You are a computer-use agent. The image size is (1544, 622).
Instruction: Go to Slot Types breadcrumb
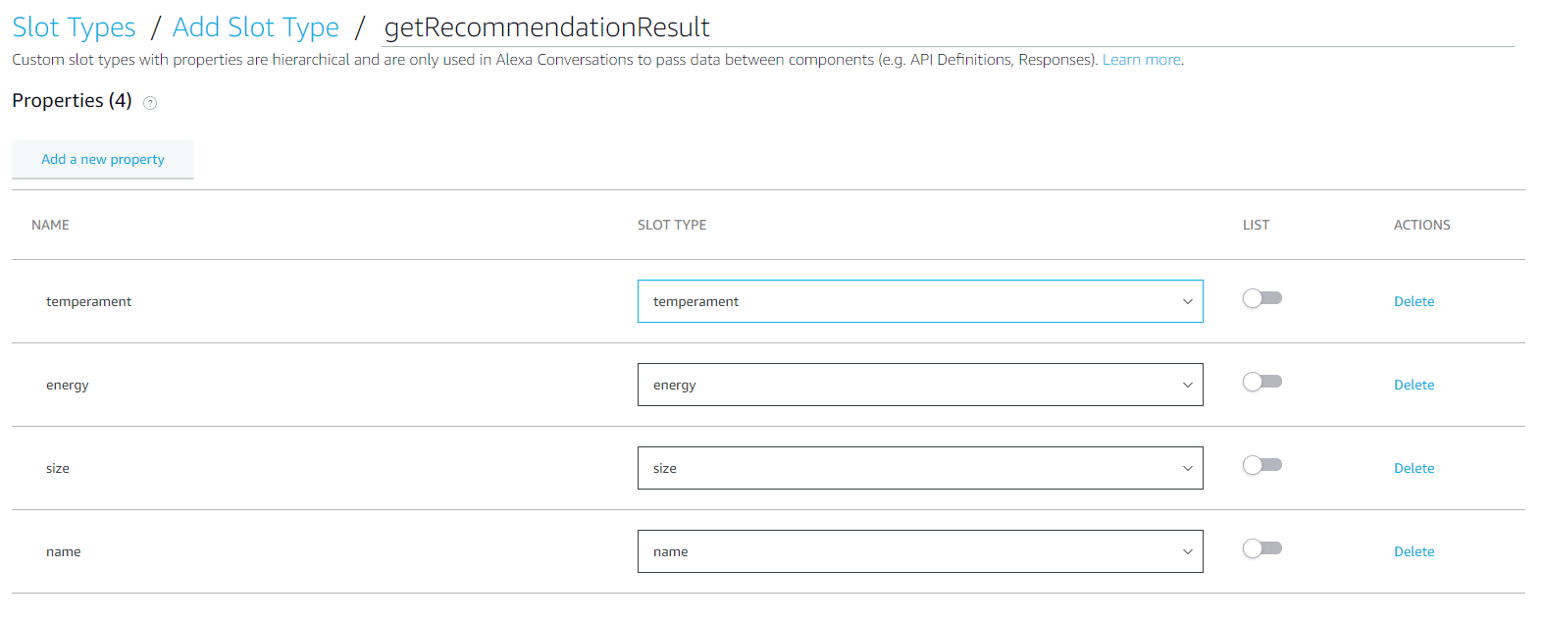tap(74, 27)
